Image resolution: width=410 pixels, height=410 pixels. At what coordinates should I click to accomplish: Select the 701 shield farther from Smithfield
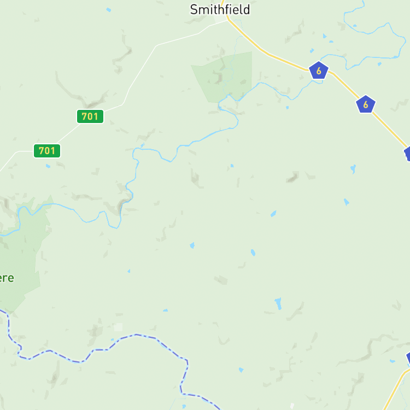pos(47,151)
